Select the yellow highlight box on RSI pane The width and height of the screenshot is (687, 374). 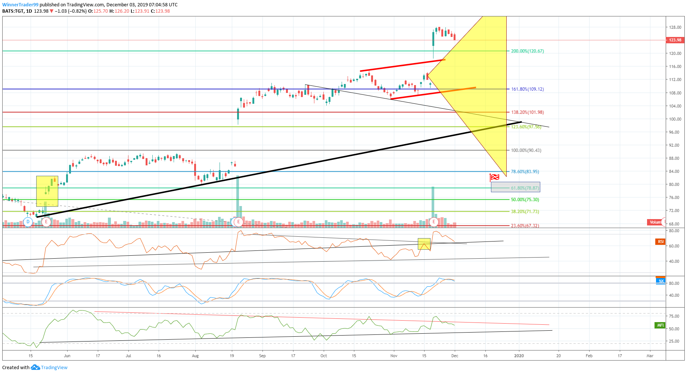point(424,244)
